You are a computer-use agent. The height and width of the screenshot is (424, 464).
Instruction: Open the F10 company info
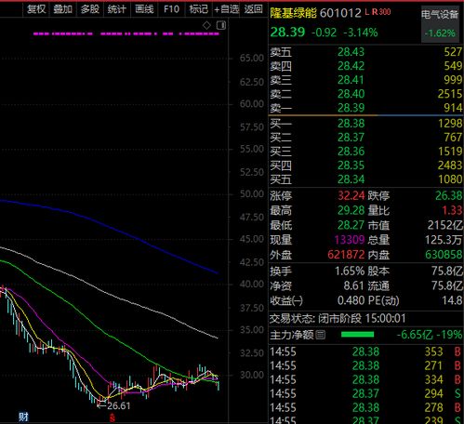click(x=171, y=9)
